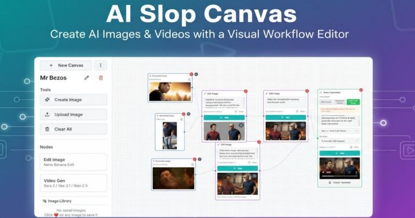Click the gray round icon on the disintegrating-face node
The width and height of the screenshot is (415, 218).
pos(200,159)
